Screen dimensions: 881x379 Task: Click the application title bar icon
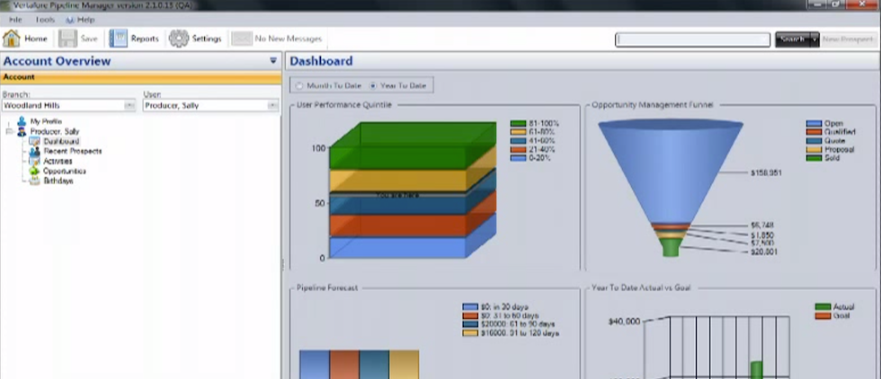tap(5, 4)
